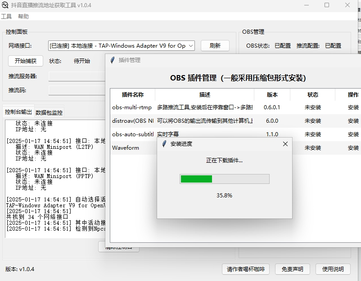
Task: Click the 版本 column header
Action: click(272, 94)
